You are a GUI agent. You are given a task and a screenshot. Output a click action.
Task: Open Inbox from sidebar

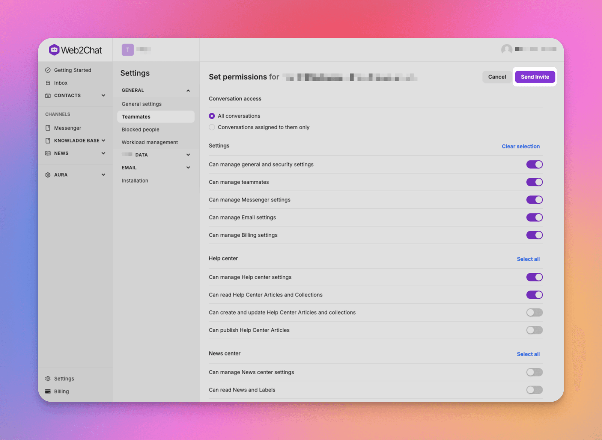point(61,83)
